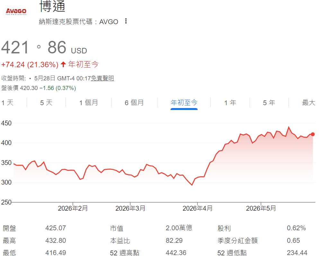Open the 免責聲明 disclaimer link
This screenshot has height=256, width=320.
[x=102, y=78]
